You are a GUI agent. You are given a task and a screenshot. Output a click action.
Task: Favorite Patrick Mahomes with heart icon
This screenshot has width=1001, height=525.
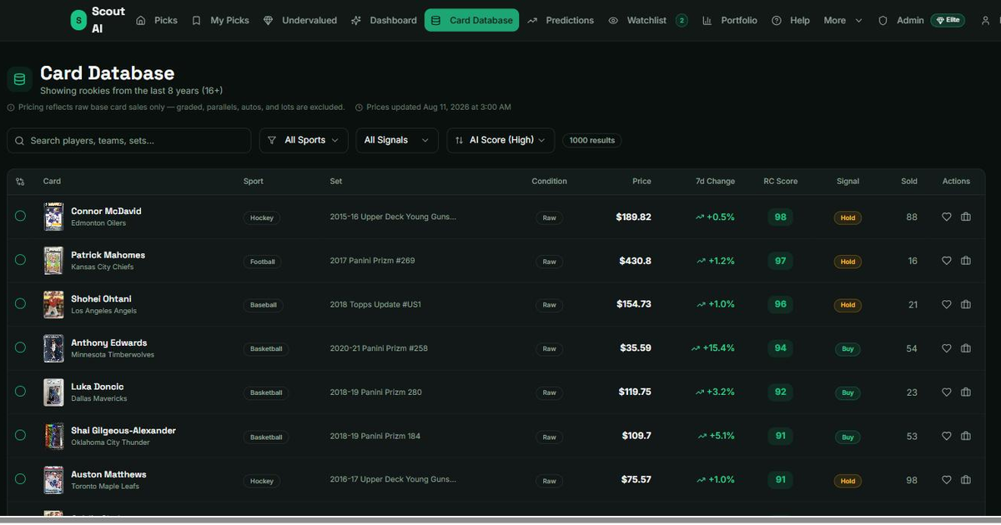click(946, 261)
